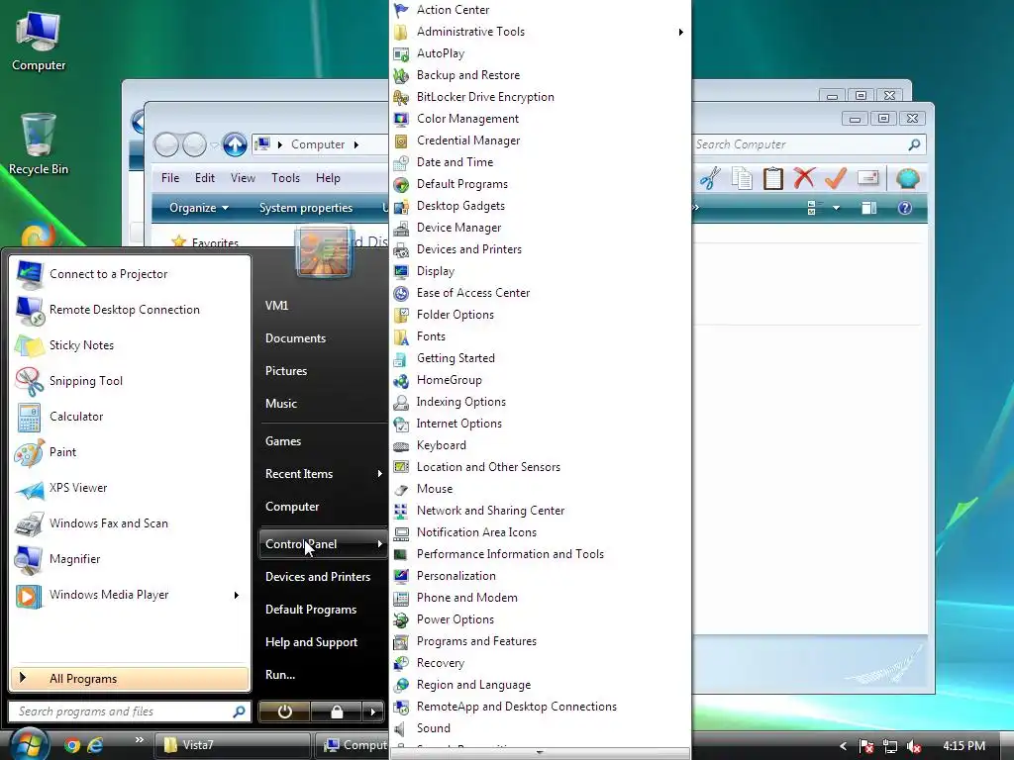The image size is (1014, 760).
Task: Click the muted volume tray icon
Action: (914, 746)
